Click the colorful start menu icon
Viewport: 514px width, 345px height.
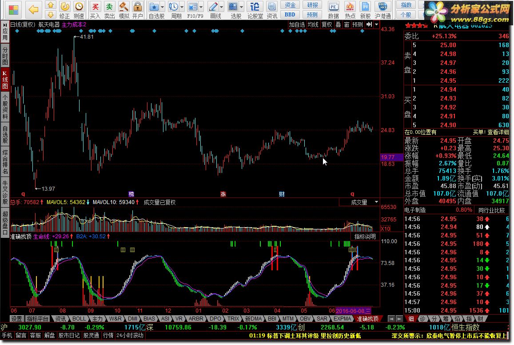click(13, 10)
